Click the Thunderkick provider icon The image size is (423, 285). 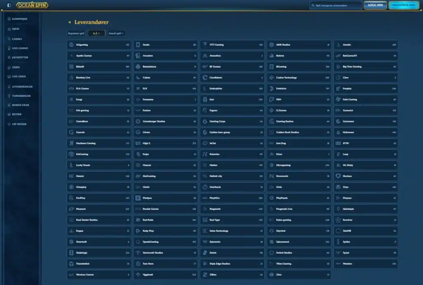pyautogui.click(x=71, y=263)
